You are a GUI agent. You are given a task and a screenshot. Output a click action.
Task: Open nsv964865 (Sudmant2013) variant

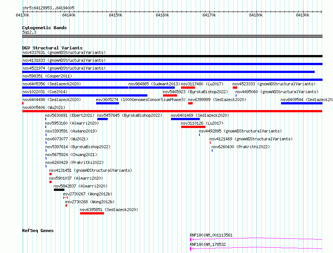point(154,84)
